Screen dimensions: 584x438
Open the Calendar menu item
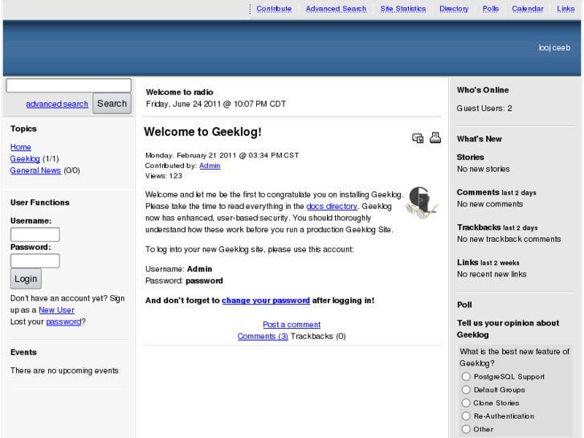point(528,9)
